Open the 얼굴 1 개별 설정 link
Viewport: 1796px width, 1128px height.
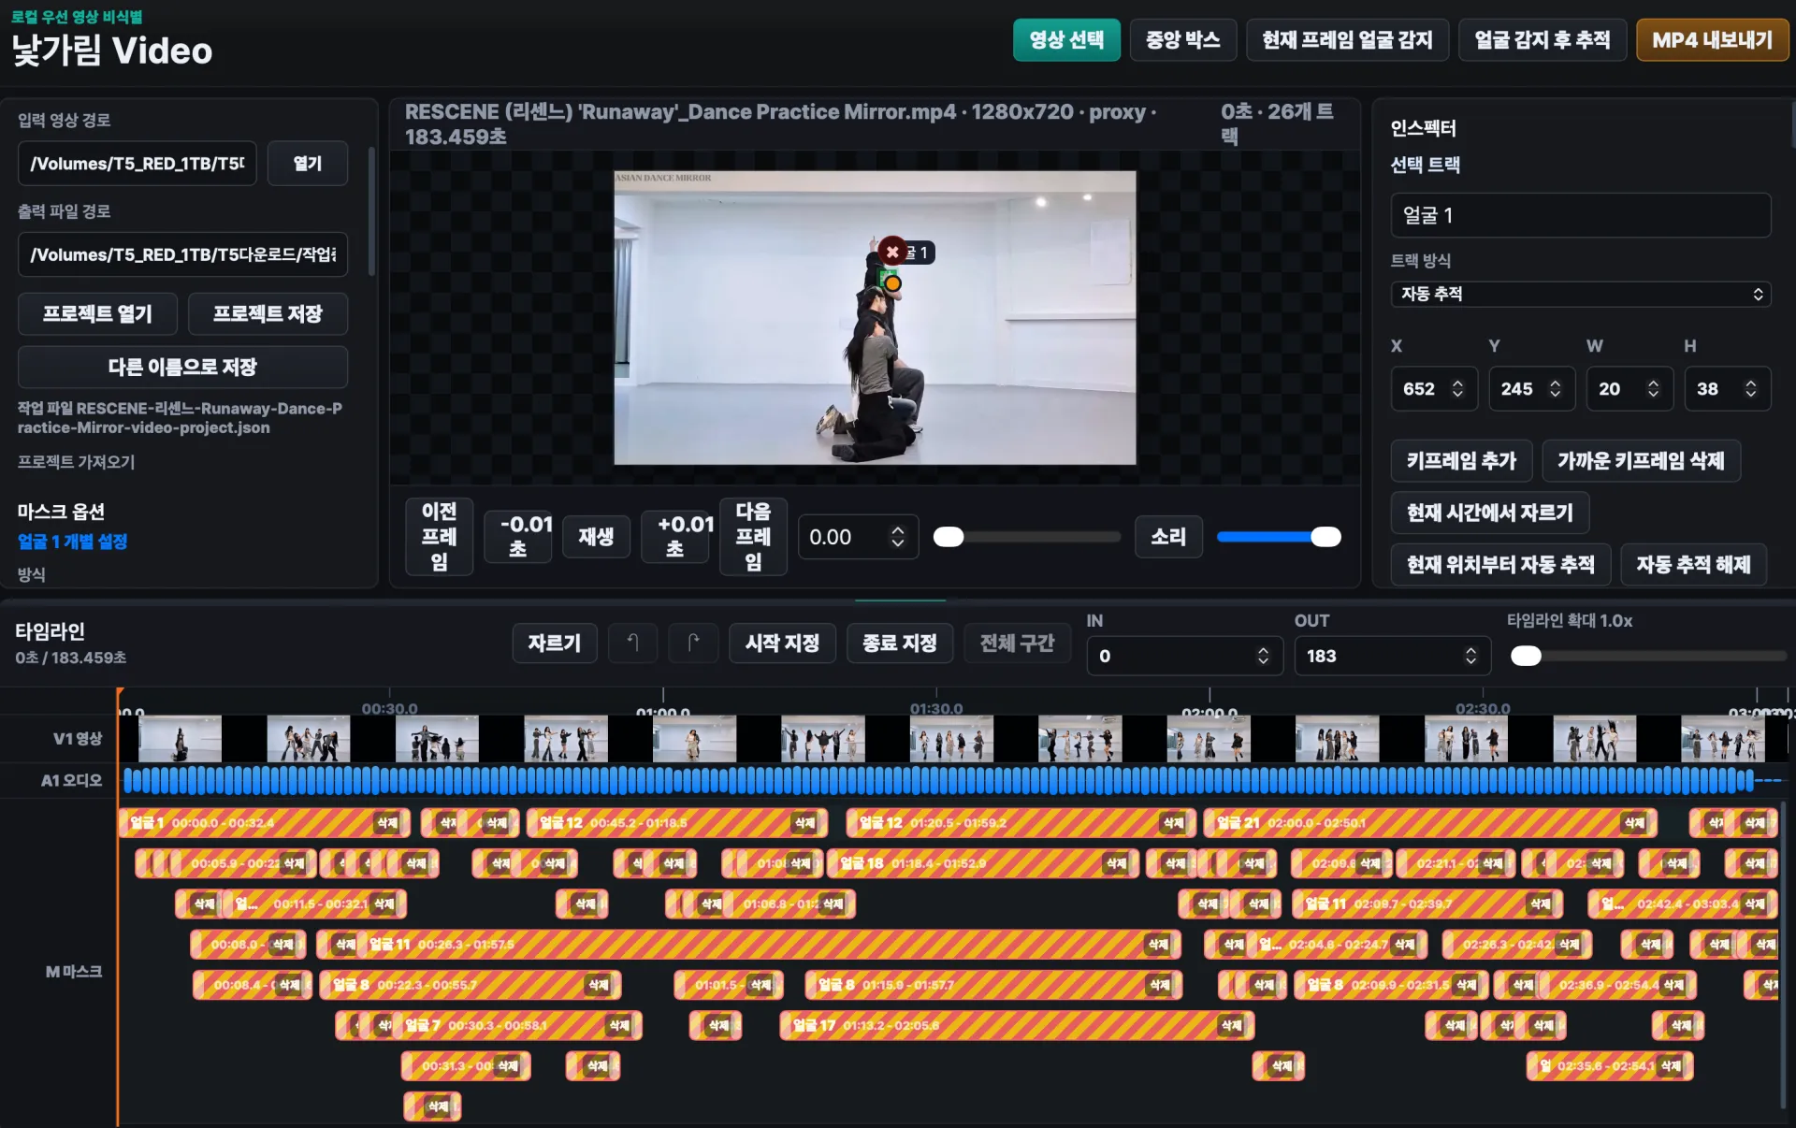click(x=72, y=542)
